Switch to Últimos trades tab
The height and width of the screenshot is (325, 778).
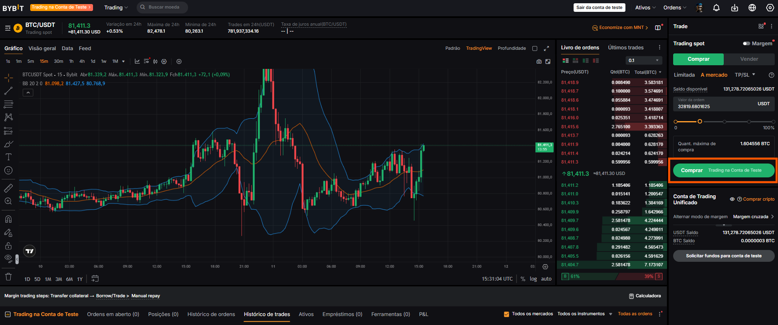point(626,48)
